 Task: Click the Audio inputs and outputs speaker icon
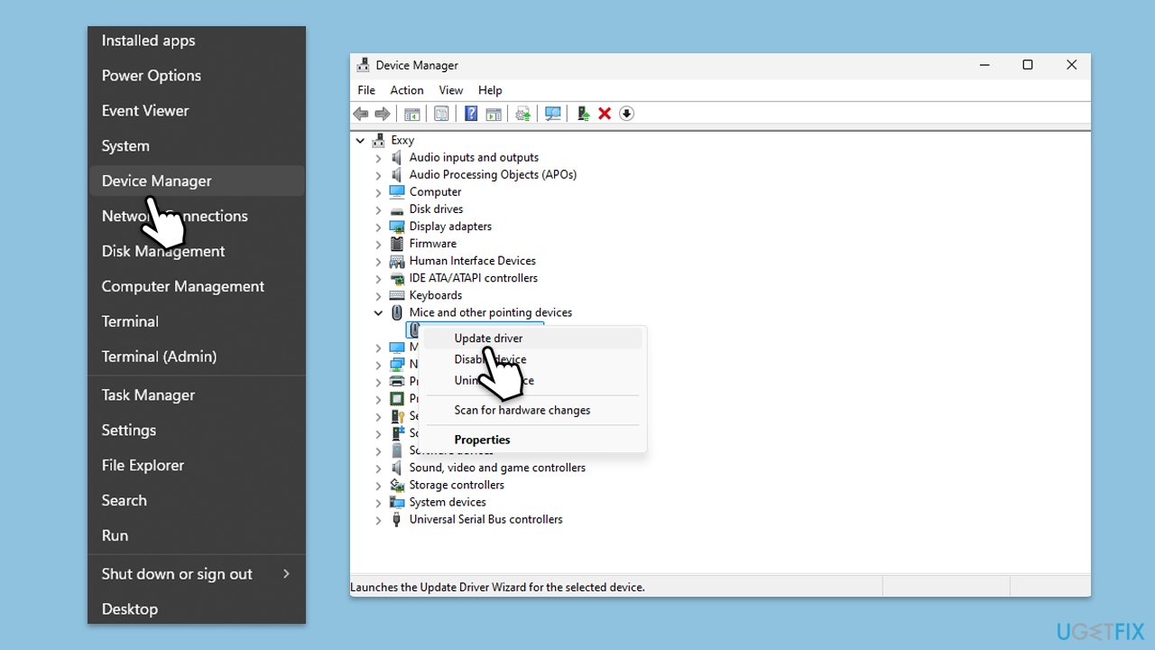pos(397,157)
